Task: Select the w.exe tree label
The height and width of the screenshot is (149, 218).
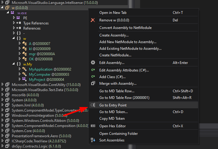Action: pos(22,13)
